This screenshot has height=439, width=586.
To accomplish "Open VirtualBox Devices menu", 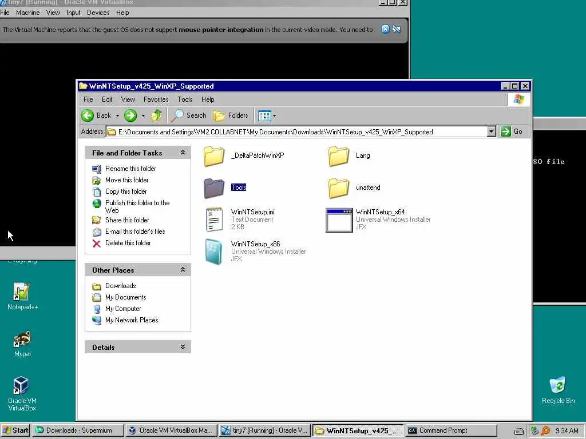I will 98,13.
